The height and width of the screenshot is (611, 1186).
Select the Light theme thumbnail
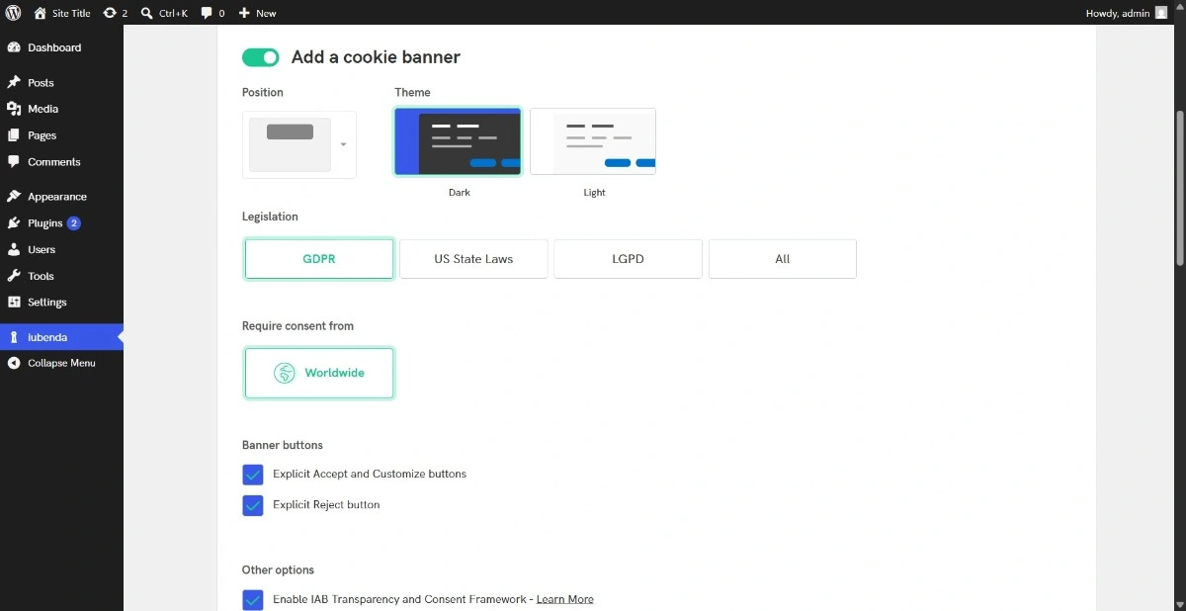(x=593, y=141)
